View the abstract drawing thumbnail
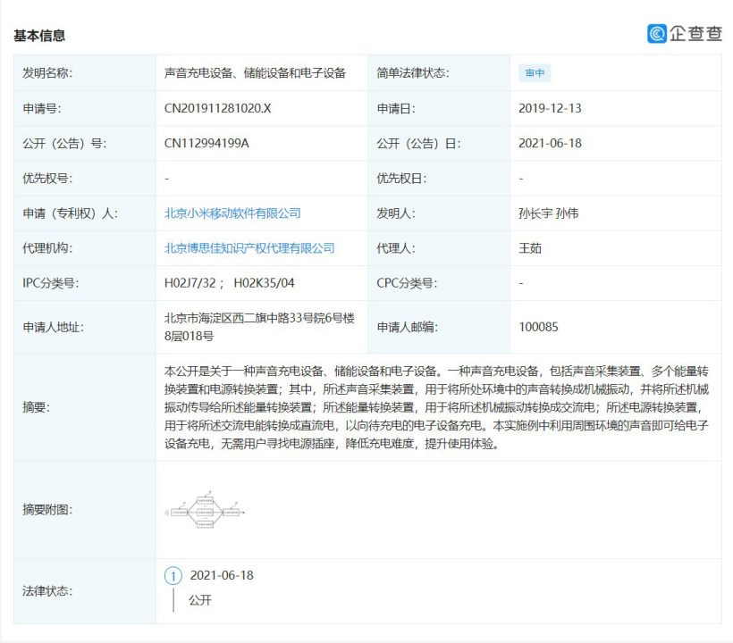733x643 pixels. [206, 511]
